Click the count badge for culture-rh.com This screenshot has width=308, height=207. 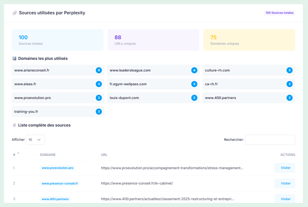tap(290, 70)
